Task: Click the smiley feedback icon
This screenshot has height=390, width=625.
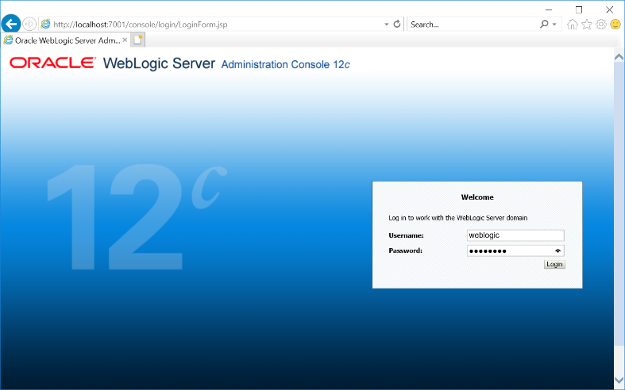Action: pos(615,25)
